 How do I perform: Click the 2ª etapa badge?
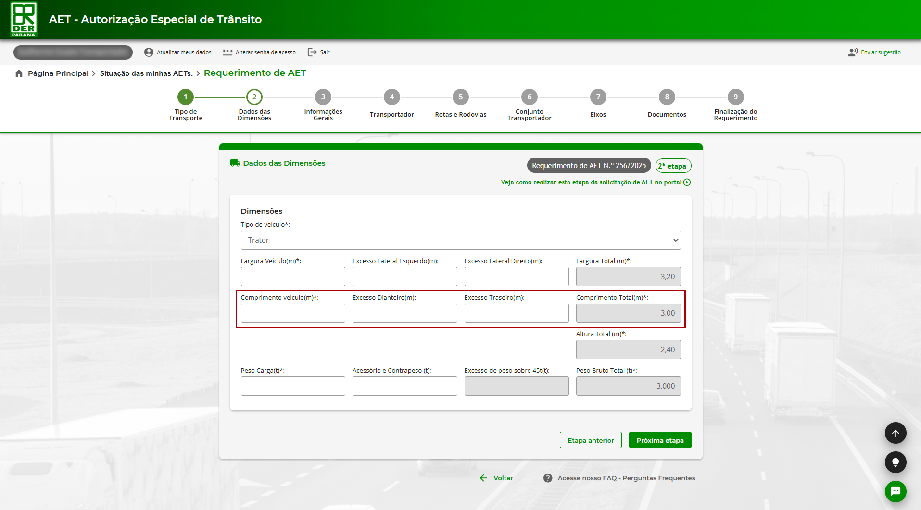tap(673, 166)
